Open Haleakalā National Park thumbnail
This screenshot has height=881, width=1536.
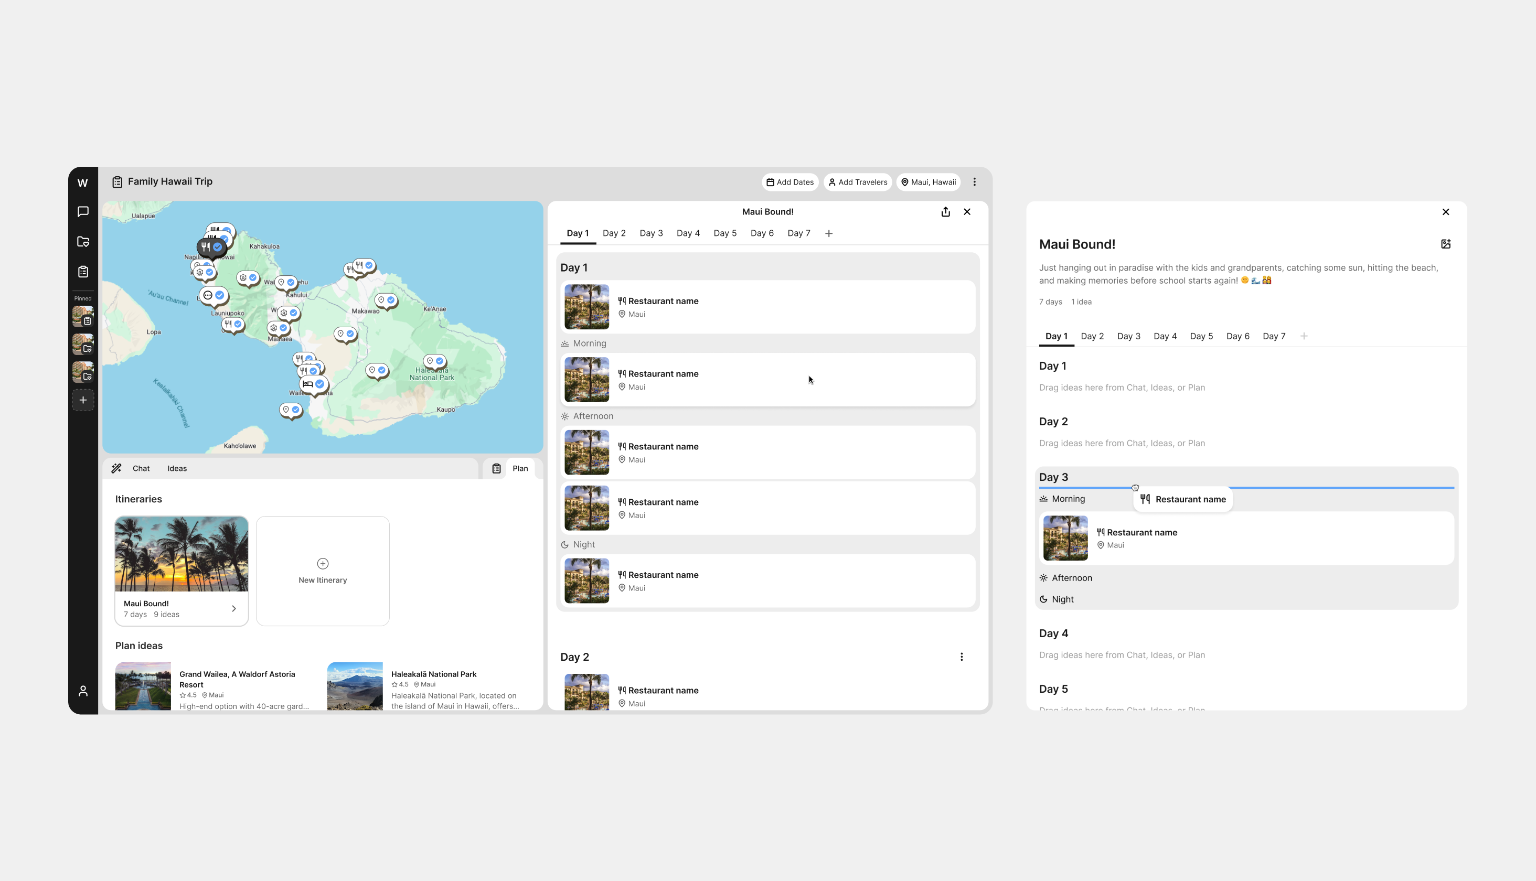[355, 686]
